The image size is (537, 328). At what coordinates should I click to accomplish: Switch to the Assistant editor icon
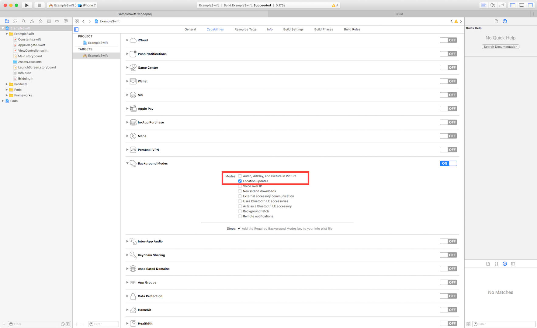point(493,5)
